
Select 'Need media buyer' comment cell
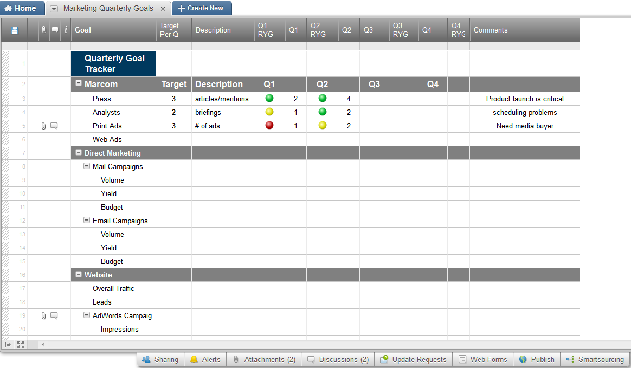coord(525,126)
